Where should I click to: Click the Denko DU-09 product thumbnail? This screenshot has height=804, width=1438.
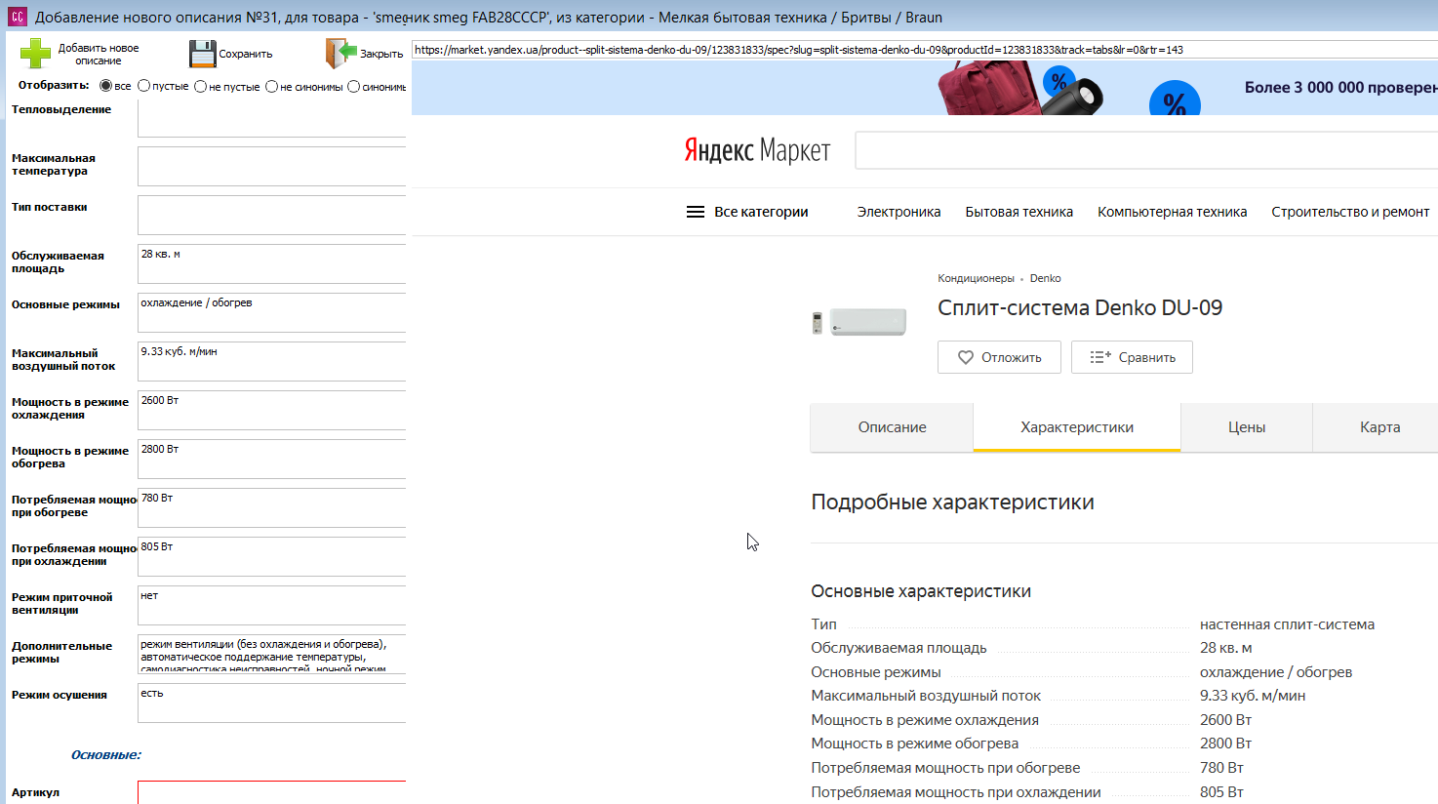tap(859, 322)
